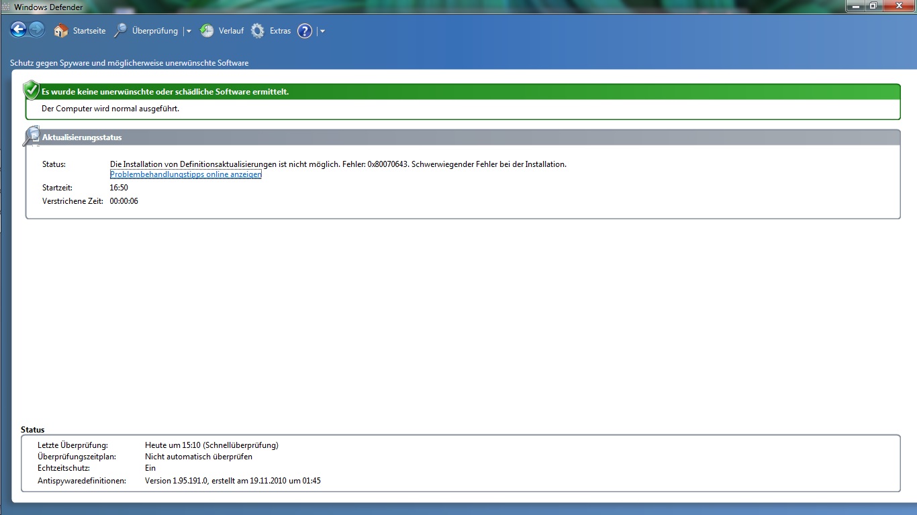The image size is (917, 515).
Task: Click the 'Startzeit:' label
Action: pyautogui.click(x=57, y=188)
